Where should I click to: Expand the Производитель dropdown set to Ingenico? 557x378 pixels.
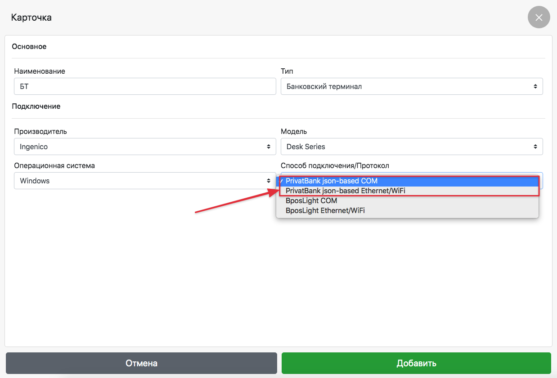pos(145,147)
